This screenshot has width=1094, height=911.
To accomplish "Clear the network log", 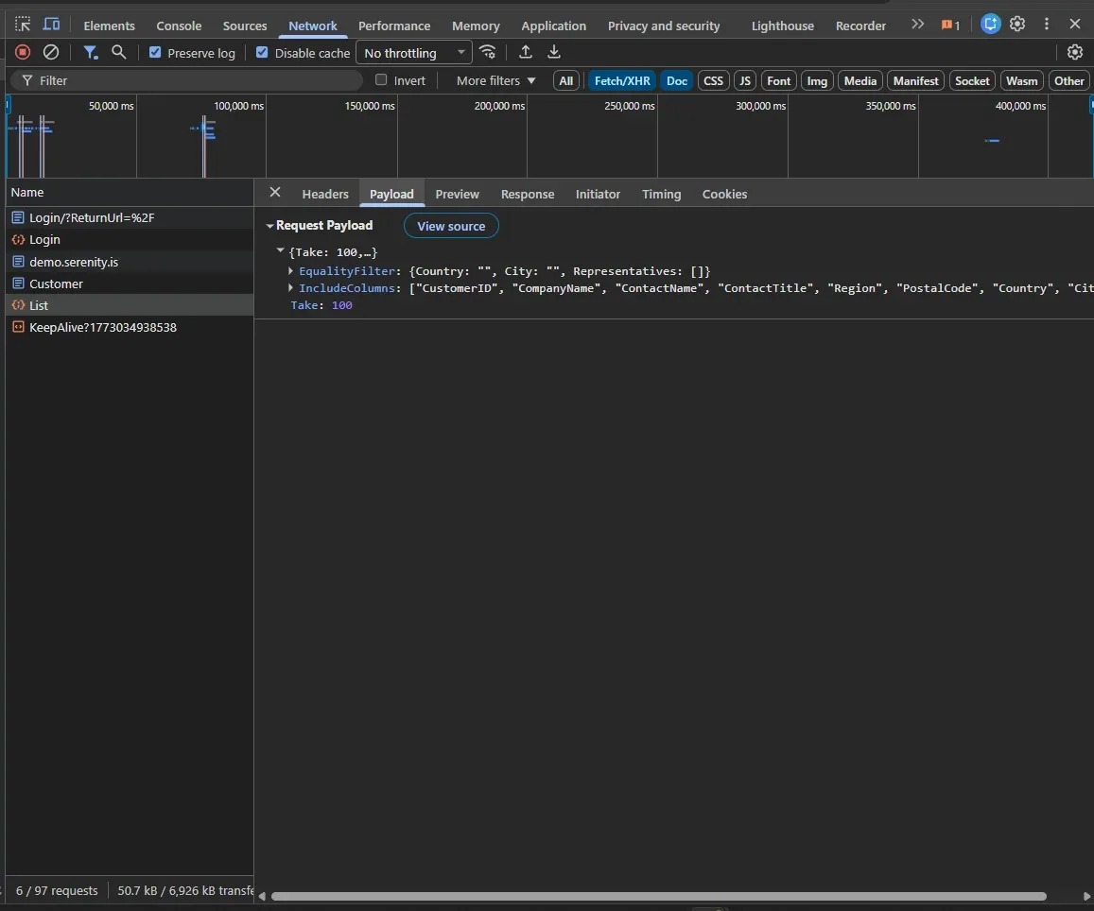I will 51,52.
